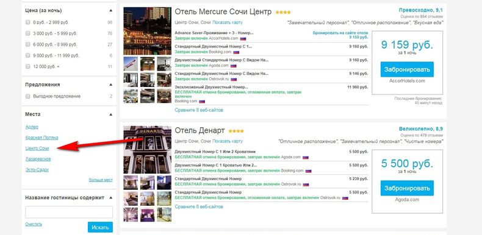Open main photo of Отель Mercure Сочи Центр
Viewport: 482px width, 235px height.
147,31
